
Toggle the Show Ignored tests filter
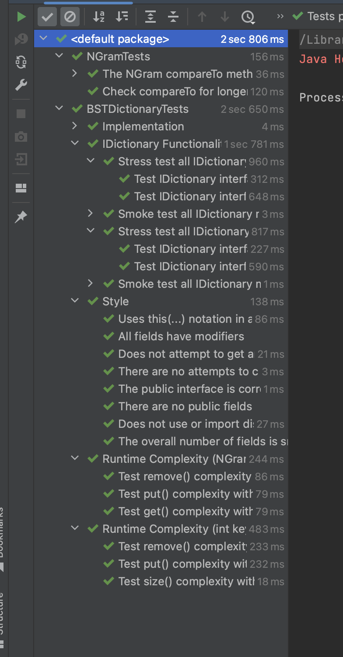pyautogui.click(x=70, y=17)
